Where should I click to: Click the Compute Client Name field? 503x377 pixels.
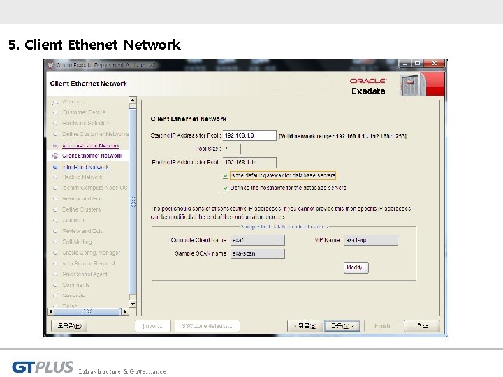[x=258, y=240]
